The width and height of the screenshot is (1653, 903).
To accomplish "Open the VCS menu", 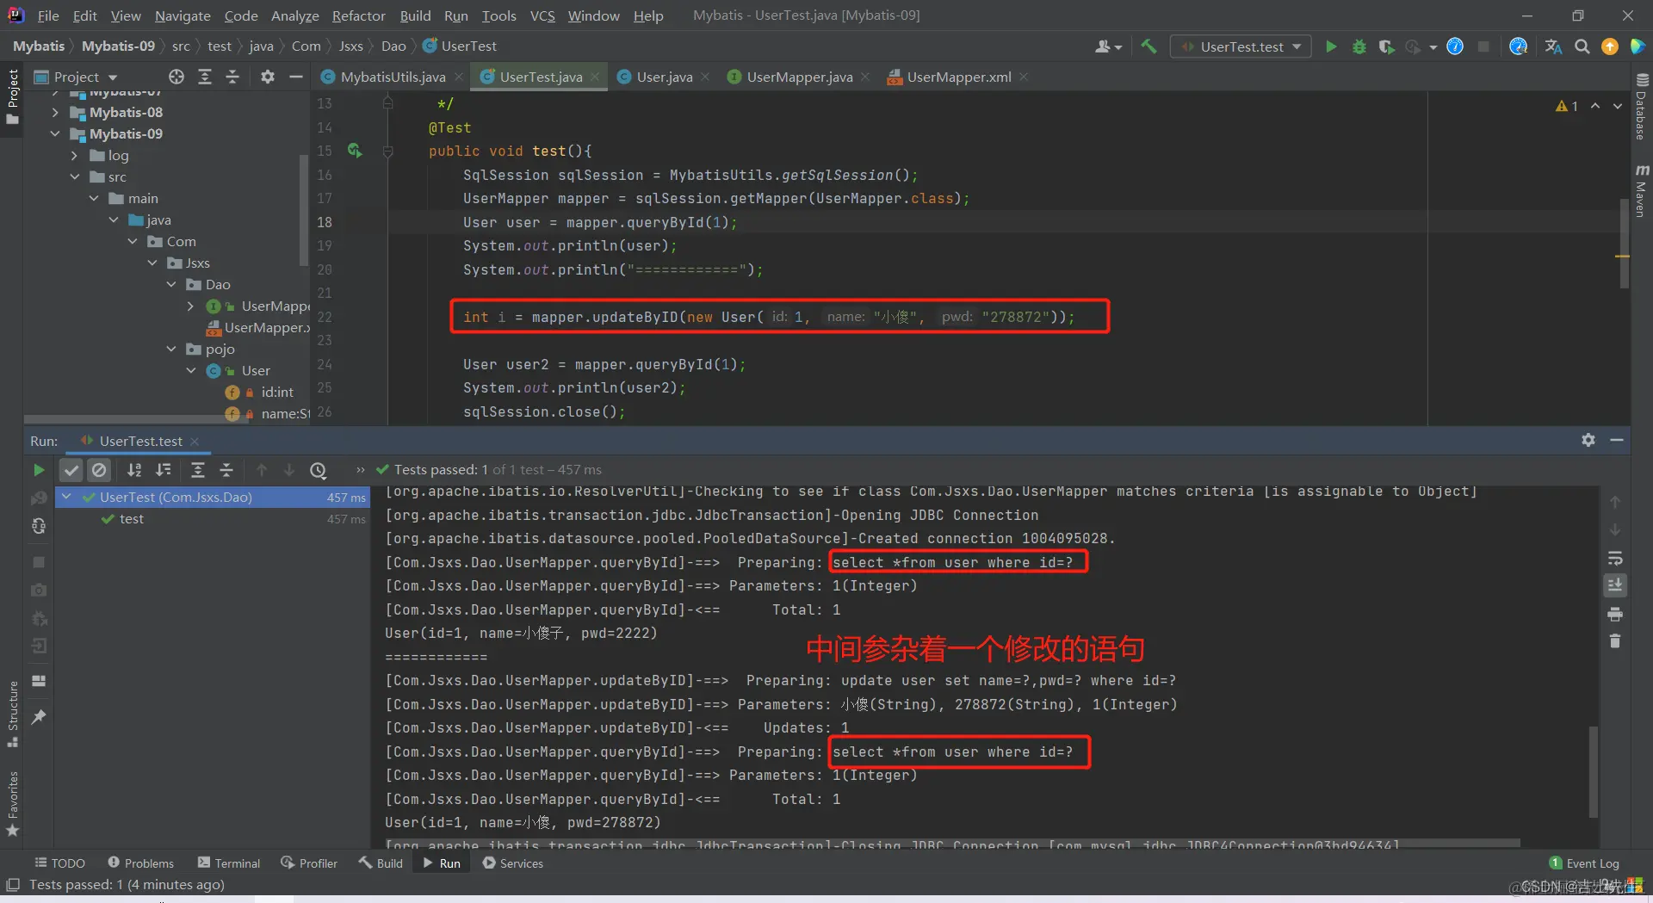I will point(542,15).
